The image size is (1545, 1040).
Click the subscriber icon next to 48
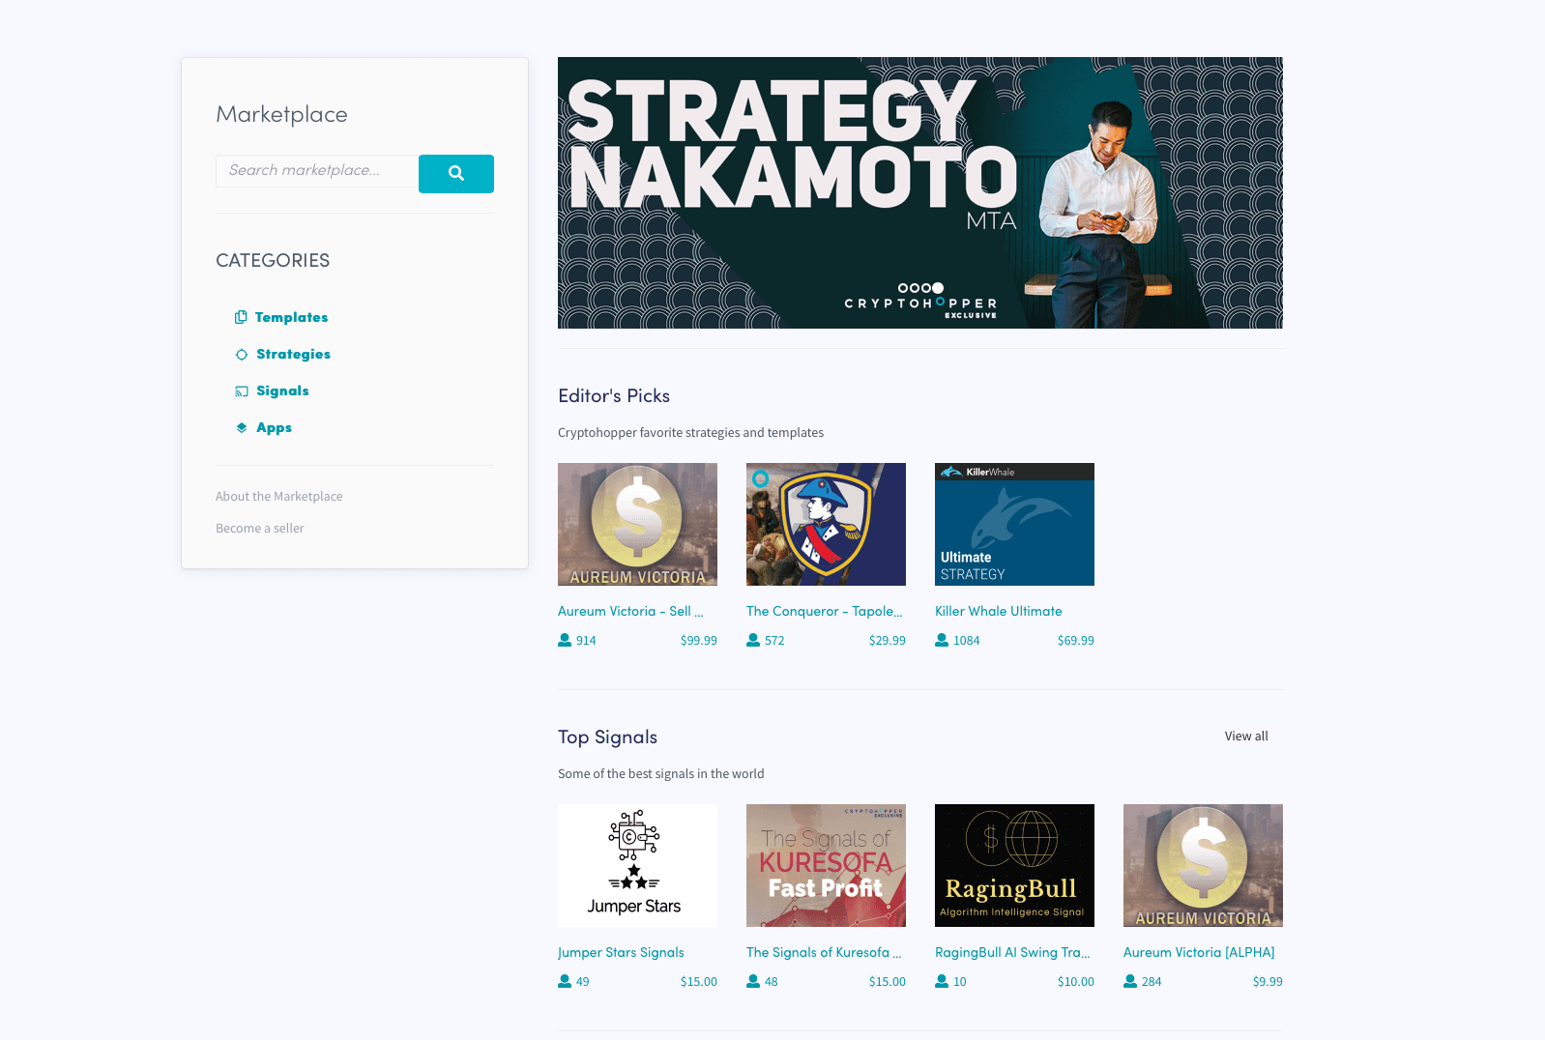tap(753, 981)
